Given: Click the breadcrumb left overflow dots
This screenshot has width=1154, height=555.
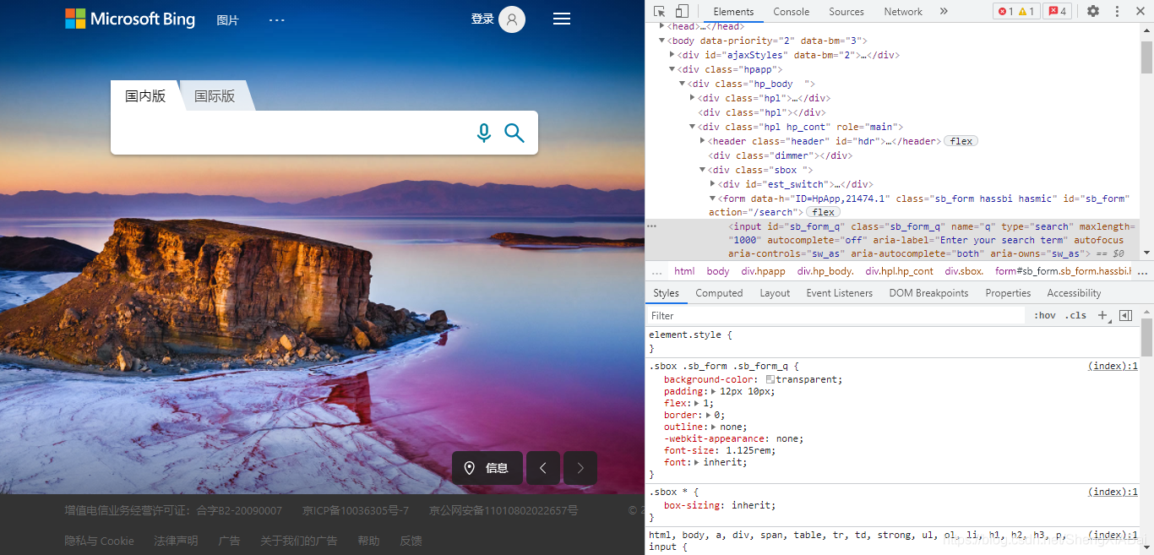Looking at the screenshot, I should (656, 271).
